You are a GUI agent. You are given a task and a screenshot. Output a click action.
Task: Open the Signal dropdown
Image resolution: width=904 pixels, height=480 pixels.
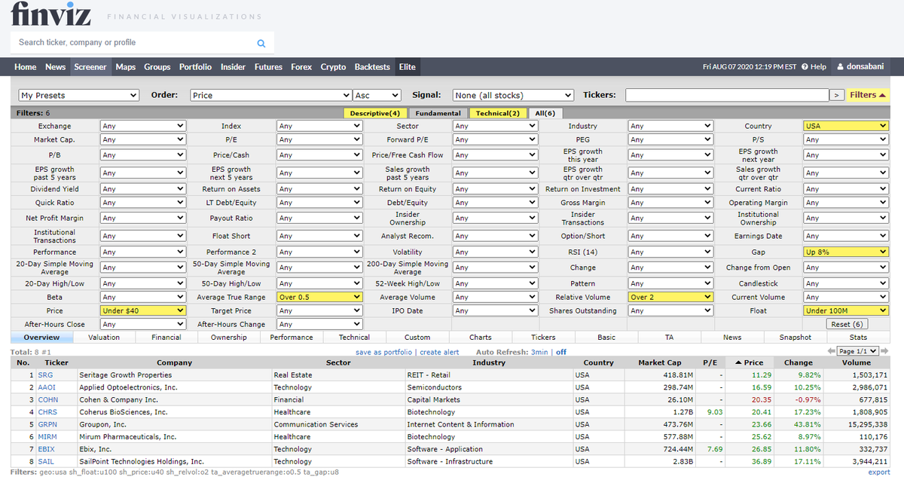512,95
